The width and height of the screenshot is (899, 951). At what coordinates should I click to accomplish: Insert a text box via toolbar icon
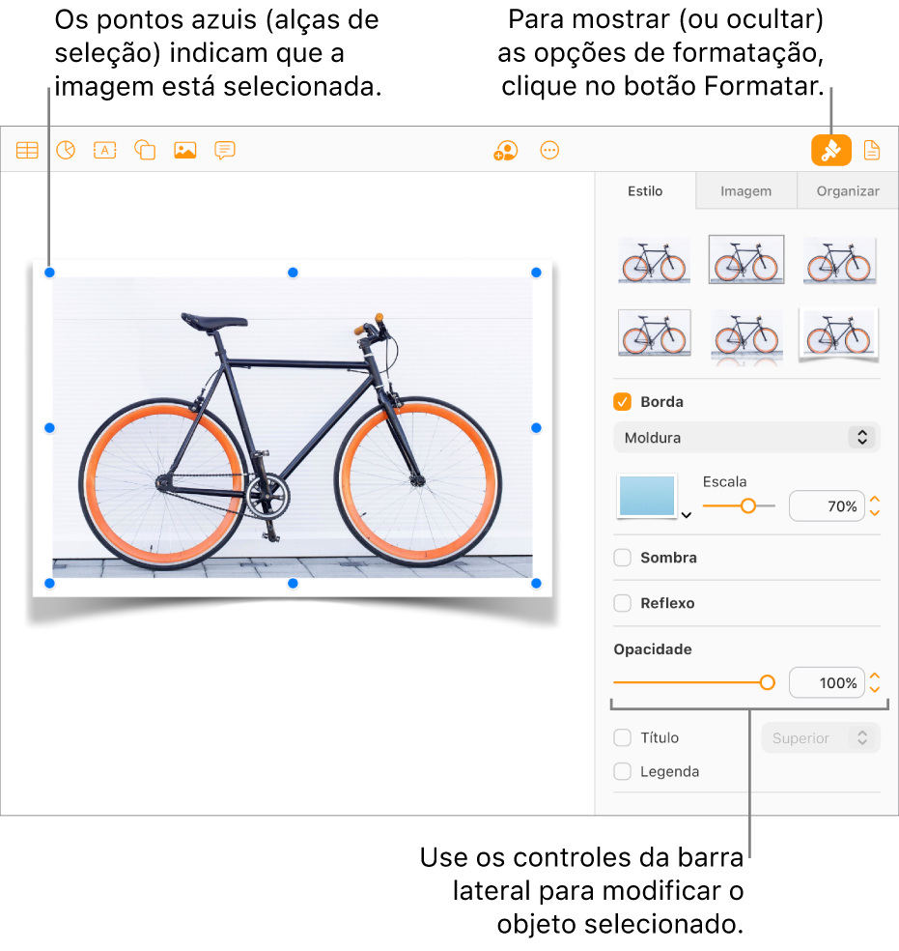pyautogui.click(x=105, y=150)
